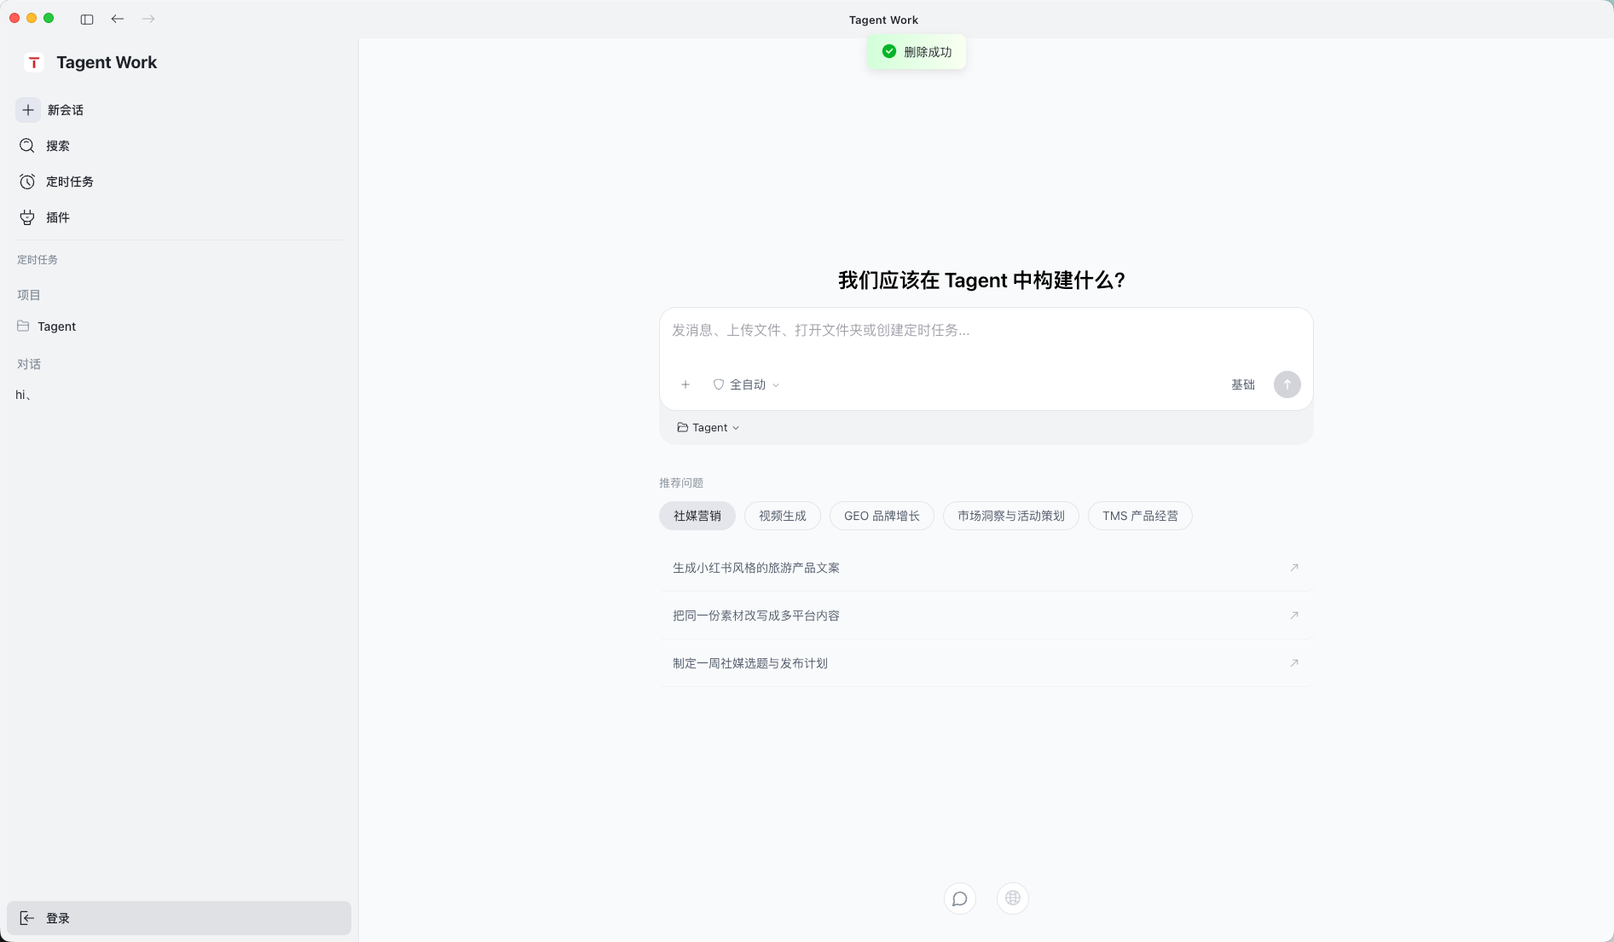Screen dimensions: 1614x942
Task: Choose suggestion 把同一份素材改写成多平台内容
Action: point(986,615)
